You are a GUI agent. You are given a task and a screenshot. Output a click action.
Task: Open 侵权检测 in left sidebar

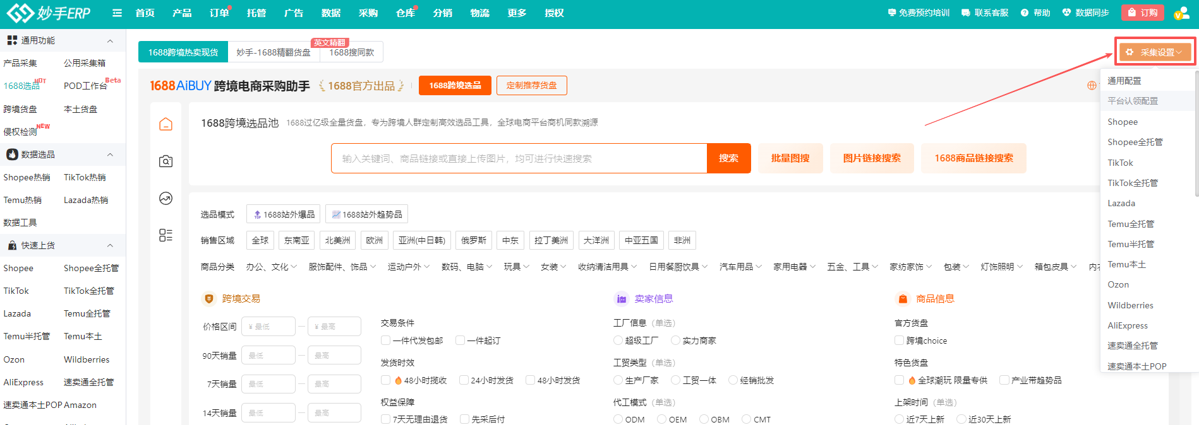point(20,132)
